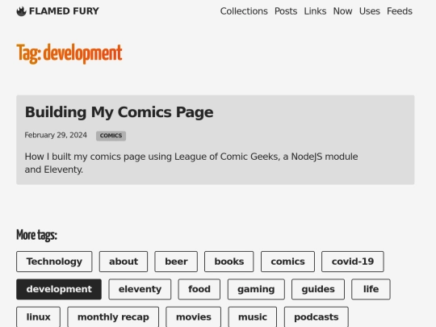
Task: Select the guides tag
Action: click(318, 289)
